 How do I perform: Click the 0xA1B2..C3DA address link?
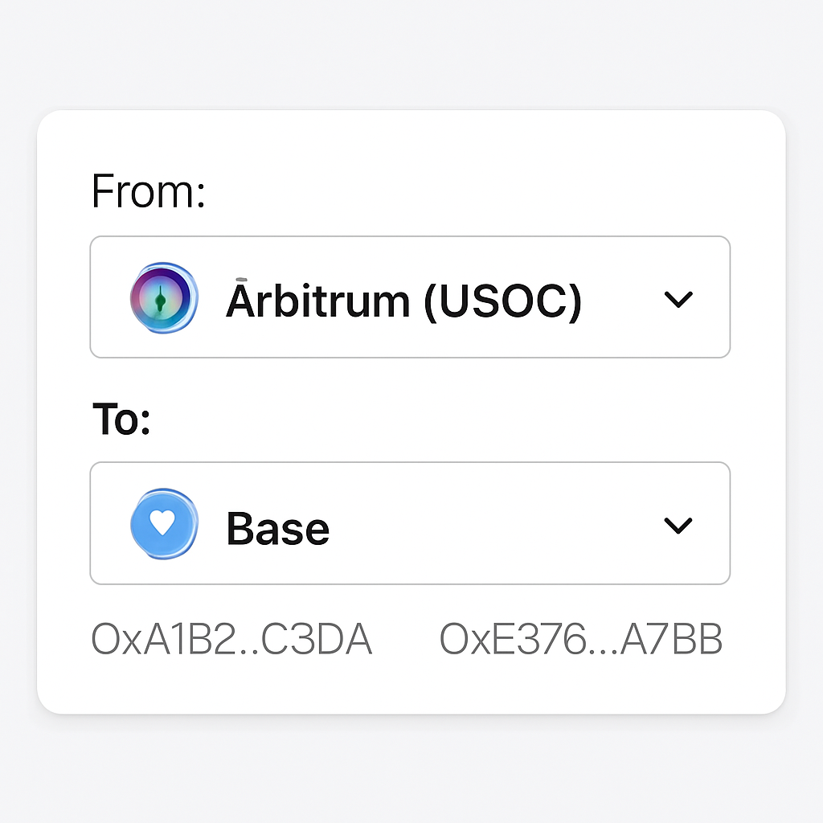click(x=231, y=640)
